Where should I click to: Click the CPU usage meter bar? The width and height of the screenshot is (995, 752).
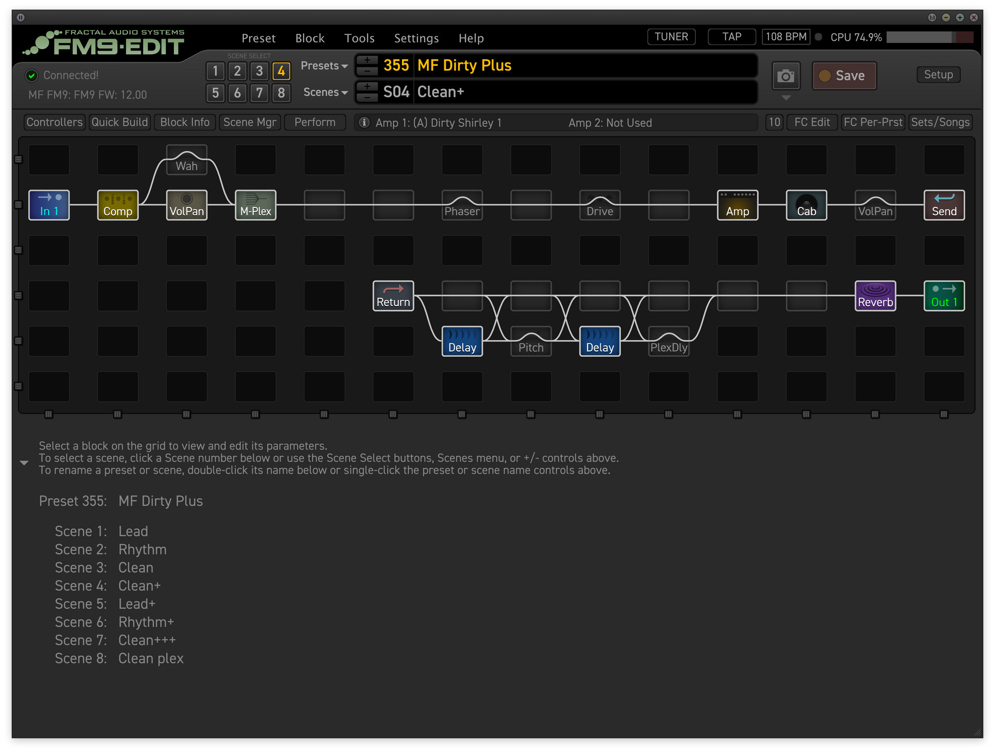tap(930, 37)
